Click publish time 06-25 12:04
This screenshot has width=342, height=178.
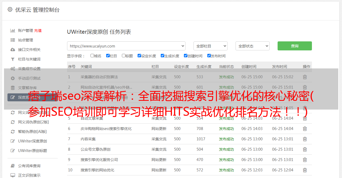coord(283,170)
